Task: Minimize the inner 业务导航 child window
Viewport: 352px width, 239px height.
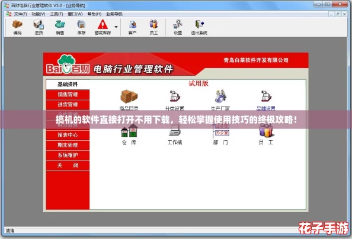Action: (x=332, y=14)
